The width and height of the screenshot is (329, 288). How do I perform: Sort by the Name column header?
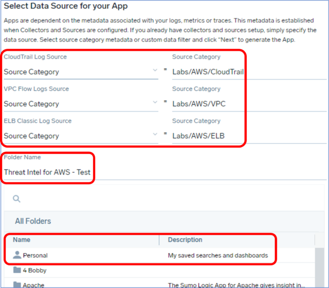pyautogui.click(x=22, y=240)
